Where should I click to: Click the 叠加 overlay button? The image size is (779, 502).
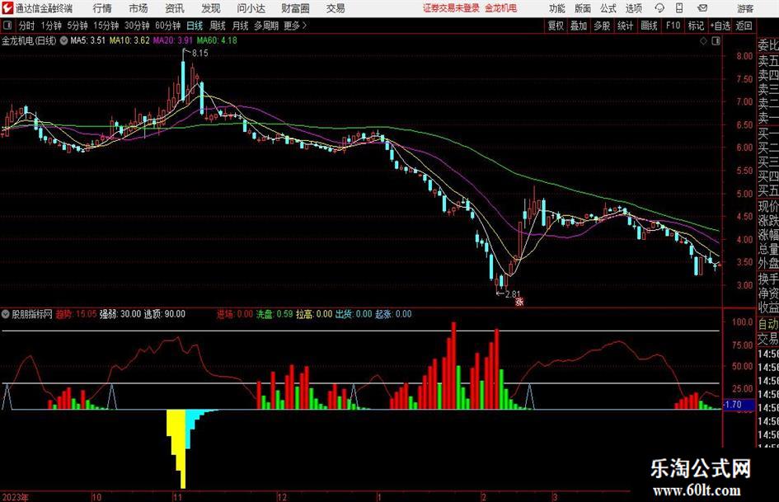click(579, 26)
